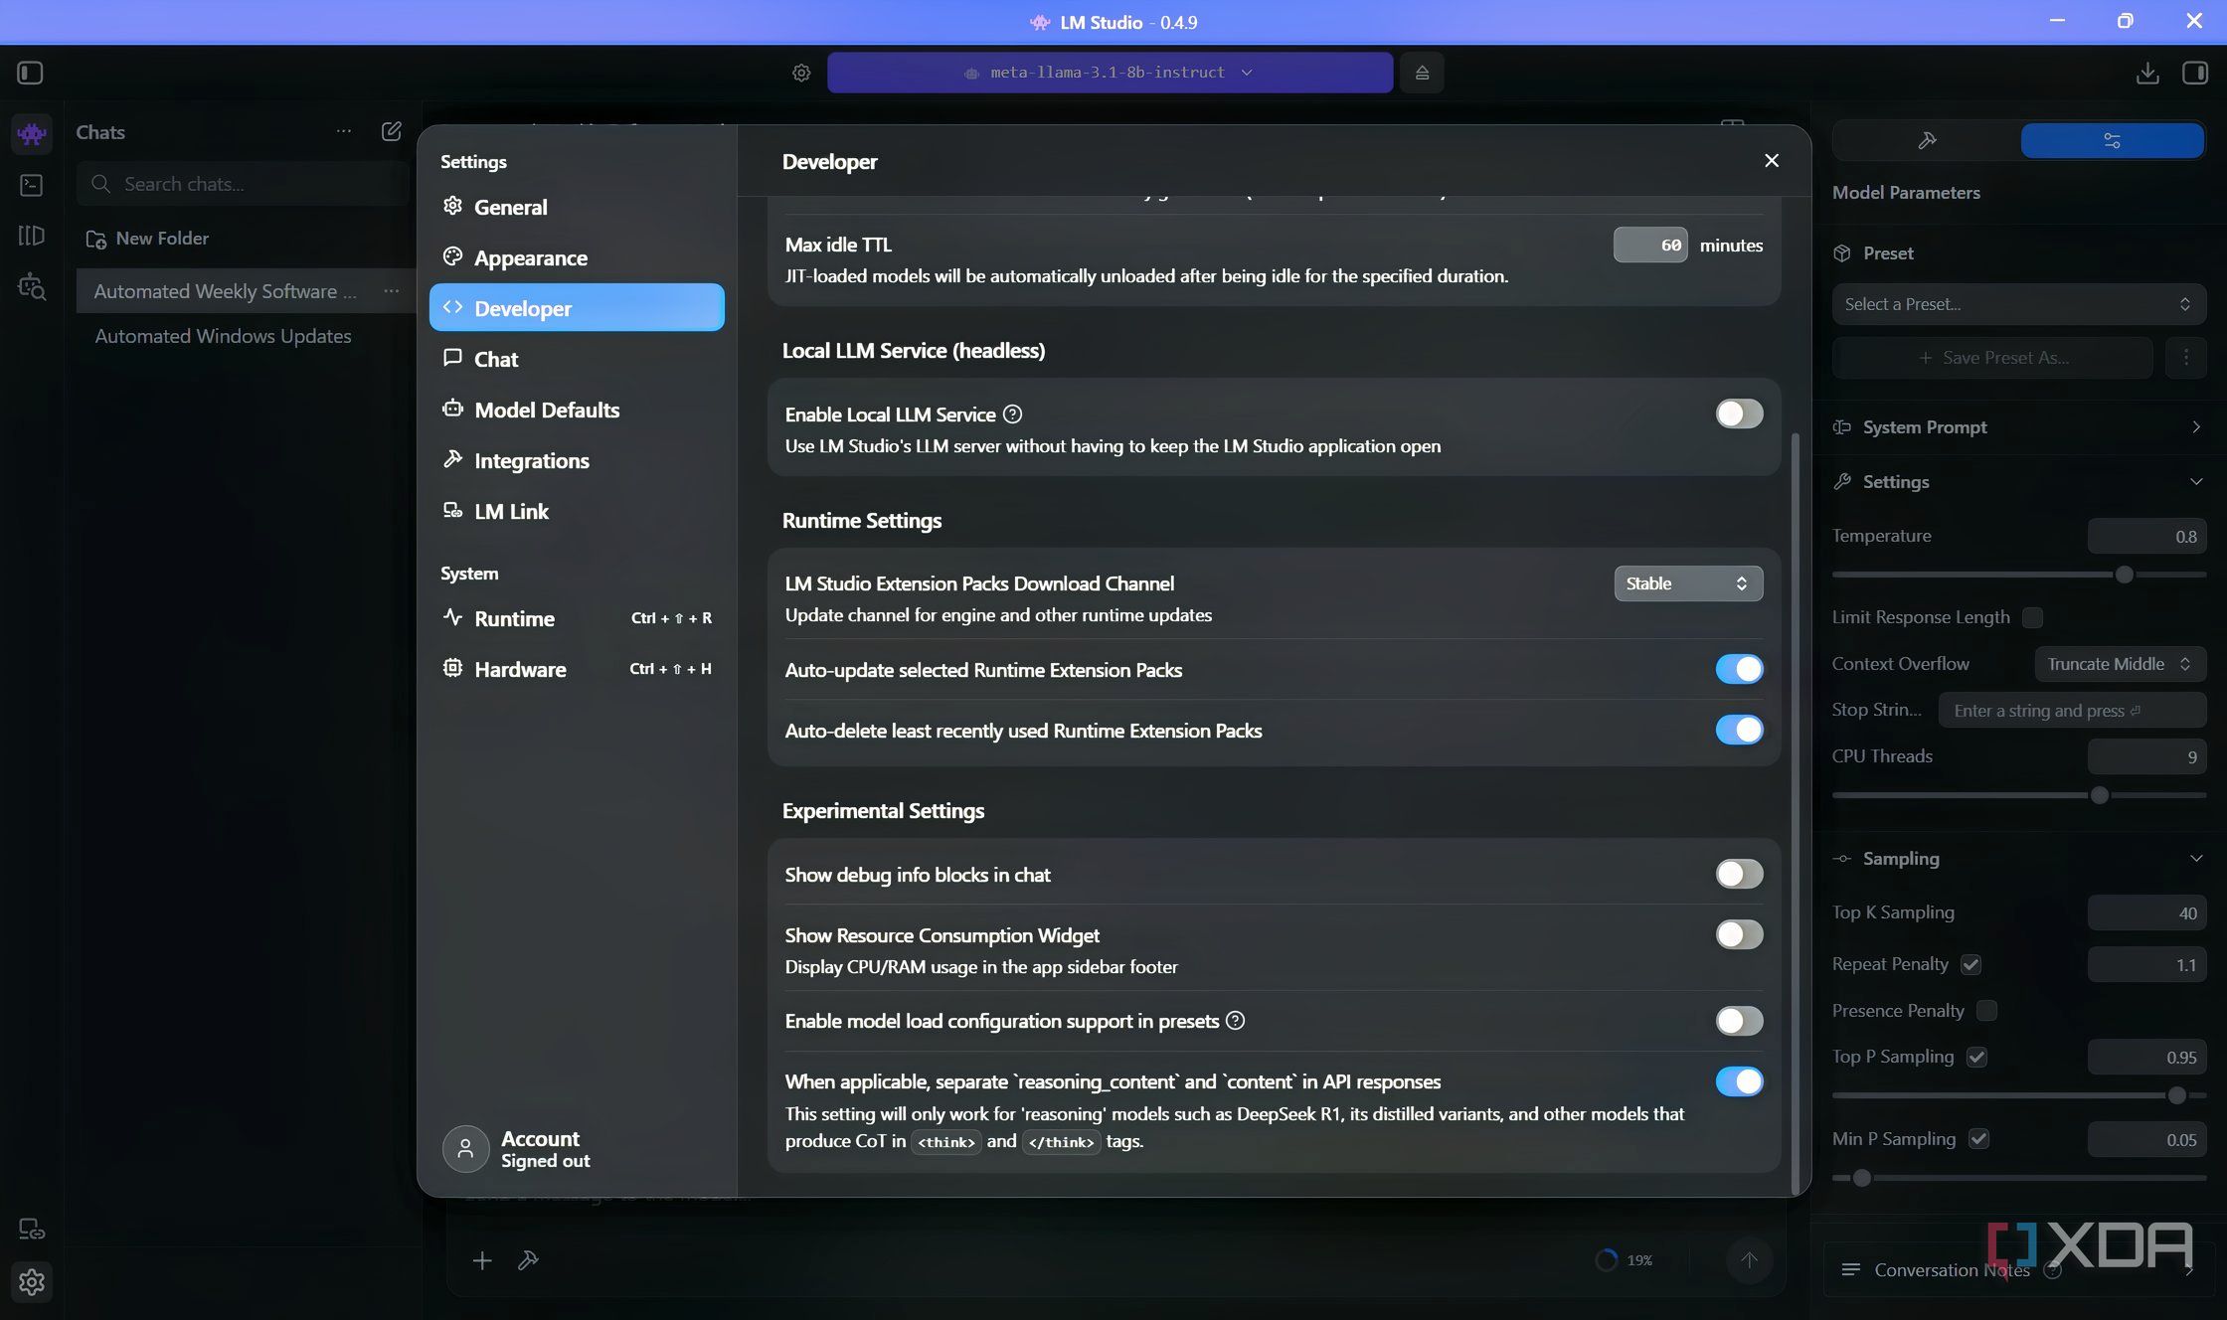Screen dimensions: 2227x1320
Task: Expand the Conversation Notes section
Action: point(2018,1269)
